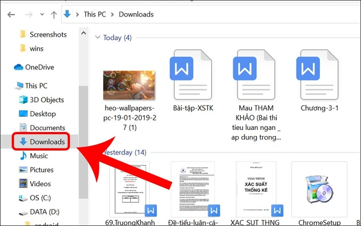Image resolution: width=361 pixels, height=226 pixels.
Task: Open the wins folder in sidebar
Action: point(32,48)
